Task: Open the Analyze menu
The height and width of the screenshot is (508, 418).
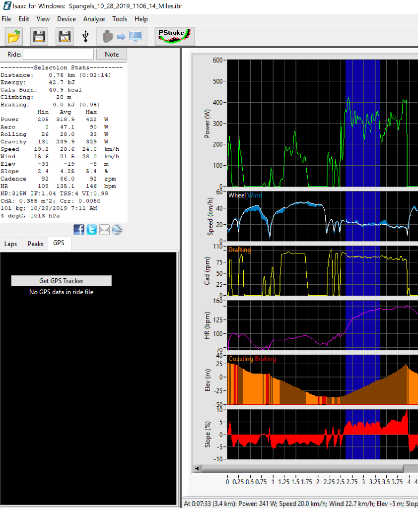Action: 94,19
